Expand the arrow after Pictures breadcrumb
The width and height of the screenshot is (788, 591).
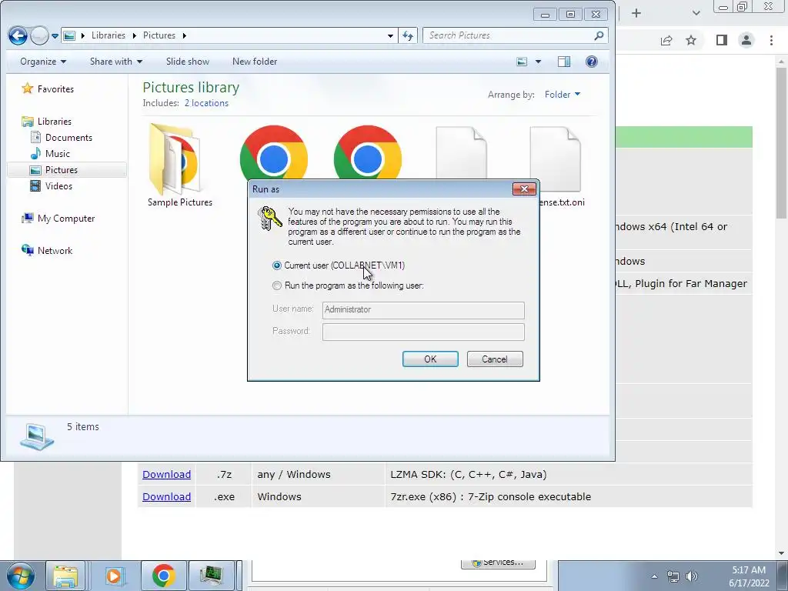point(185,35)
